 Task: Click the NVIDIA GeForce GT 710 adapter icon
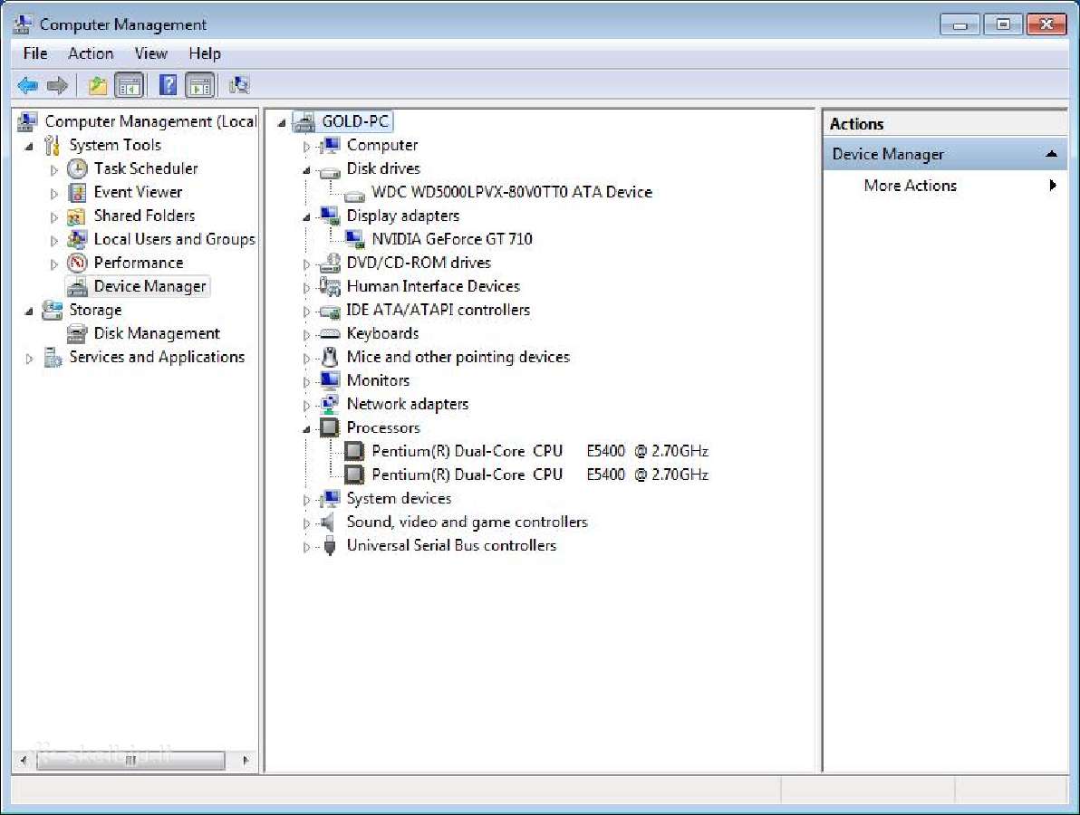(x=355, y=239)
